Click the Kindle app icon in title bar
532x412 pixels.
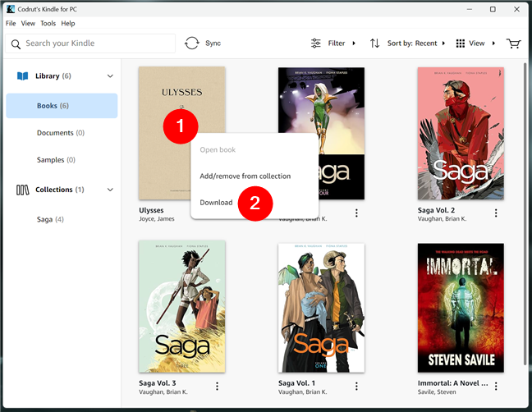(x=11, y=9)
